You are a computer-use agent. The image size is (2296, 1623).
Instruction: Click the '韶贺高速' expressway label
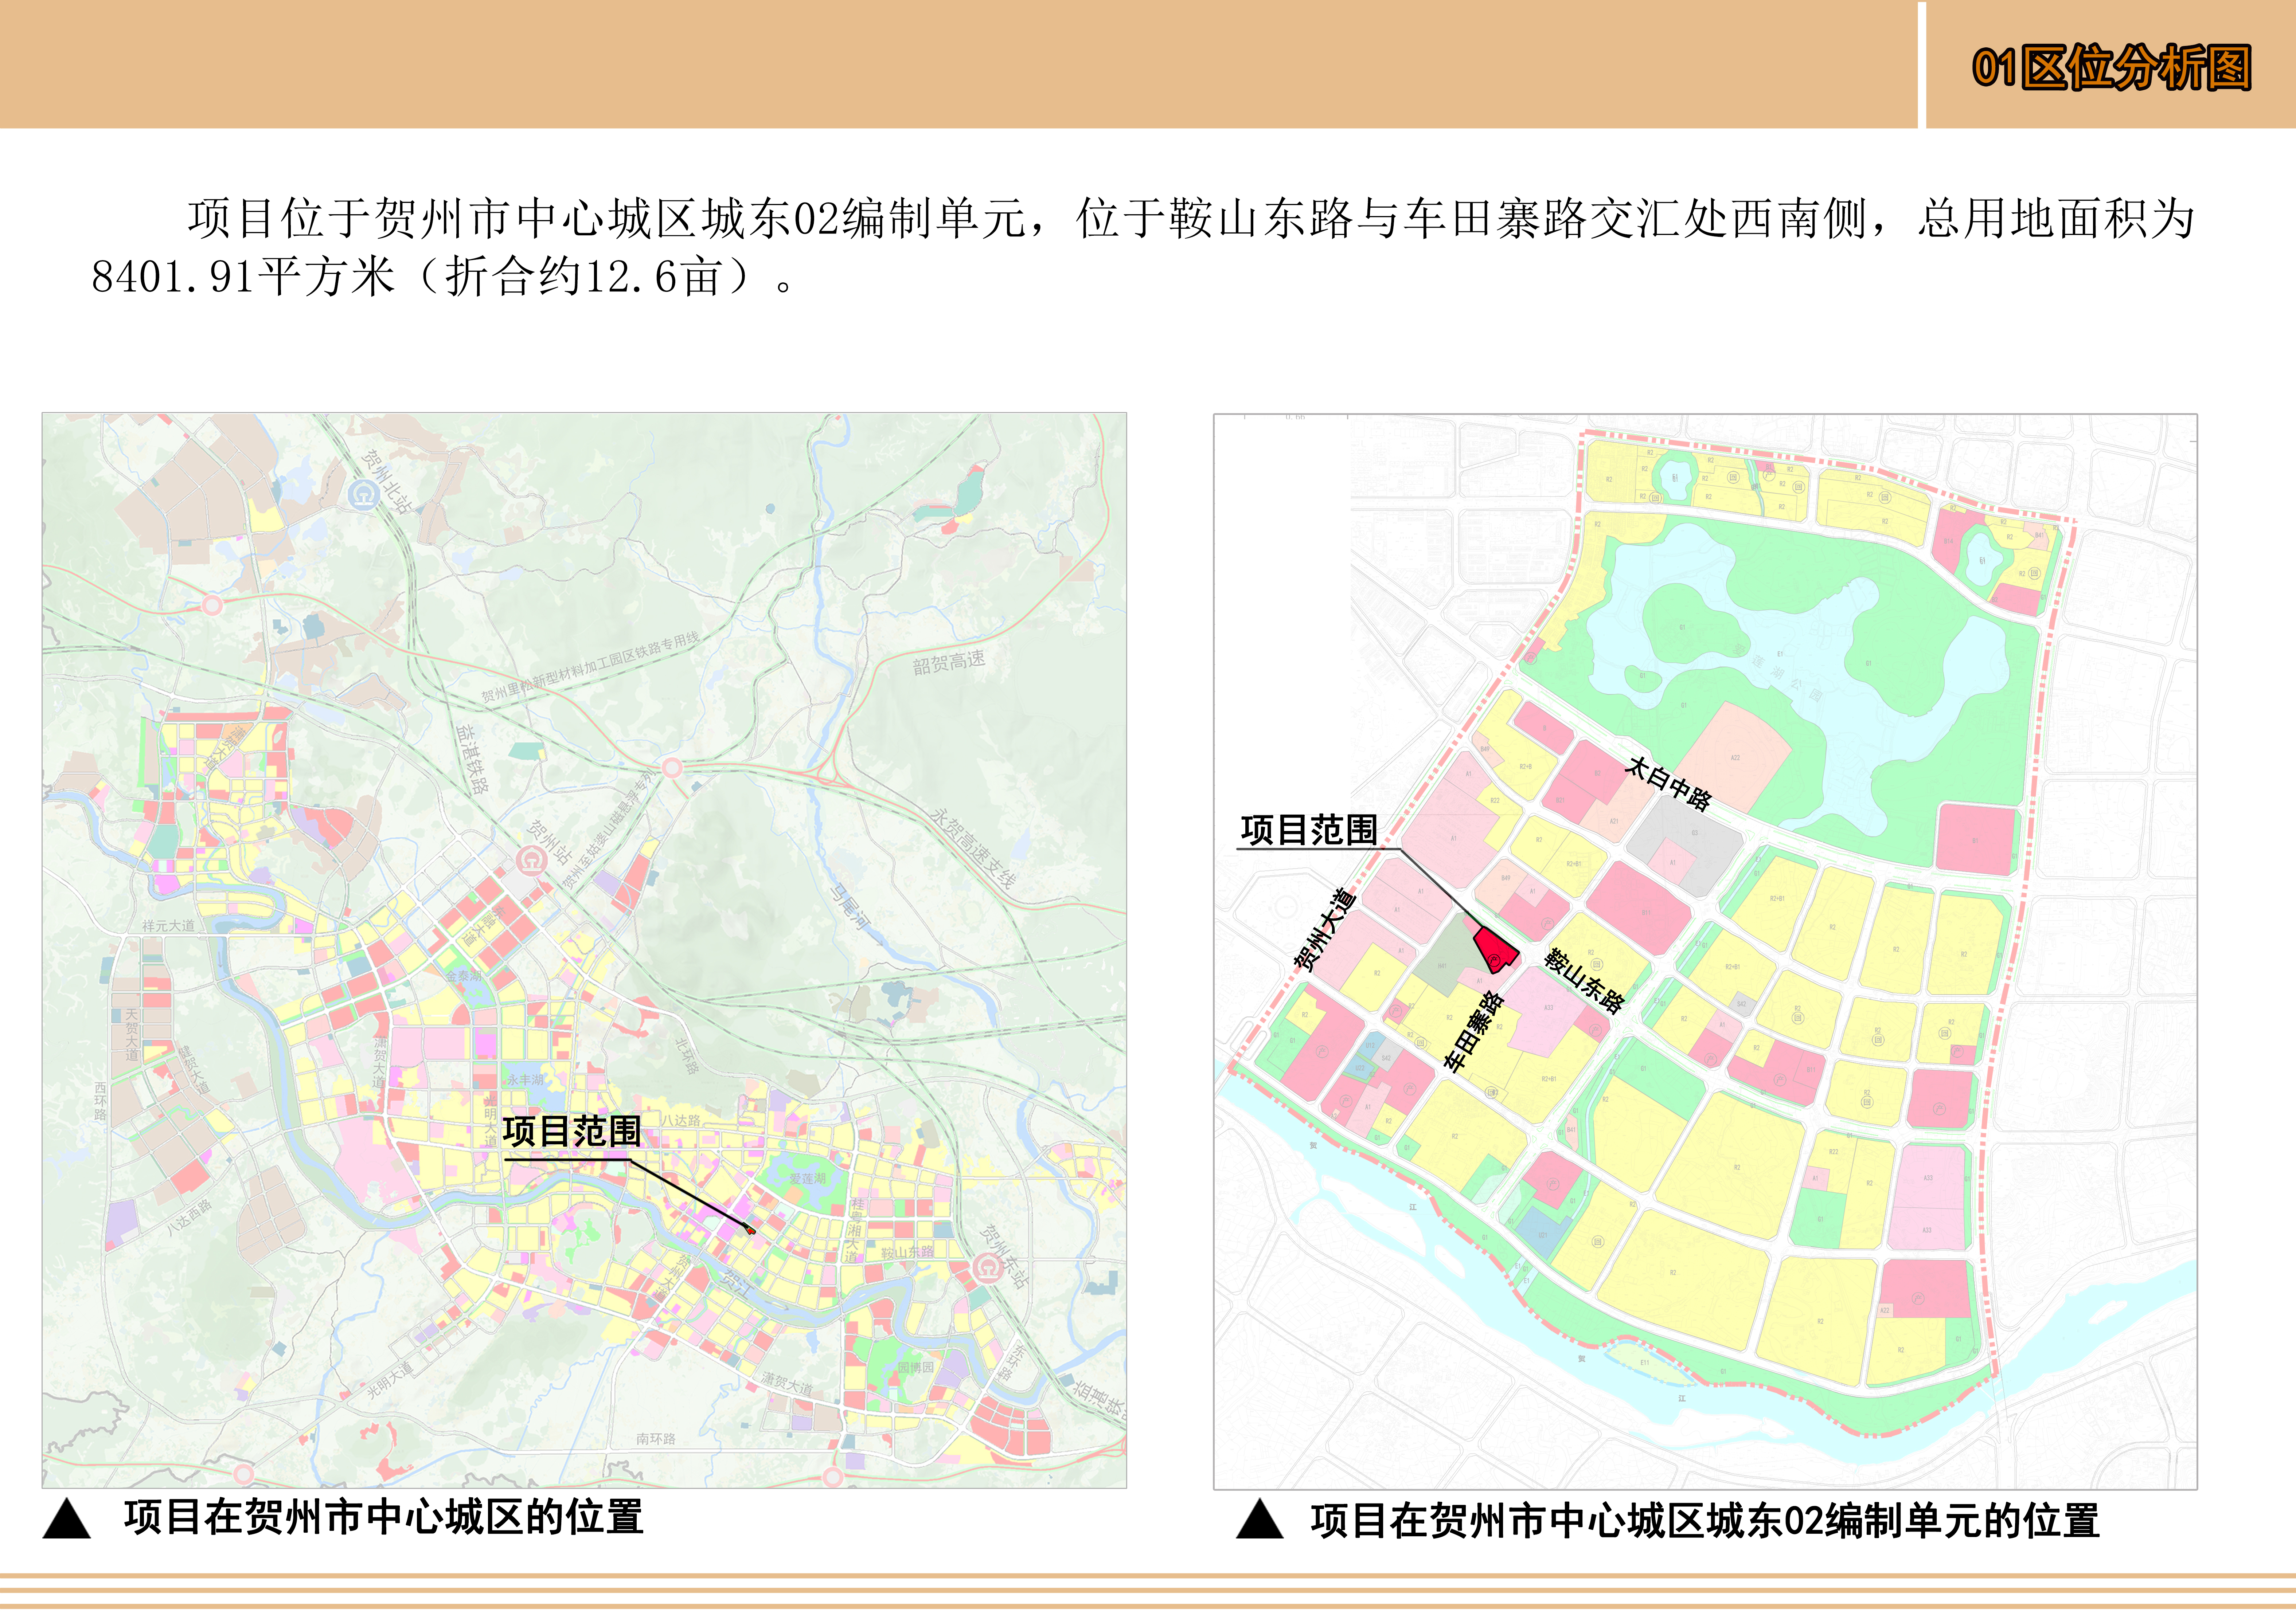tap(949, 663)
